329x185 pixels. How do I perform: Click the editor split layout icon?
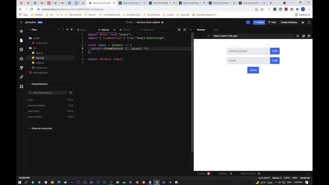[x=179, y=30]
